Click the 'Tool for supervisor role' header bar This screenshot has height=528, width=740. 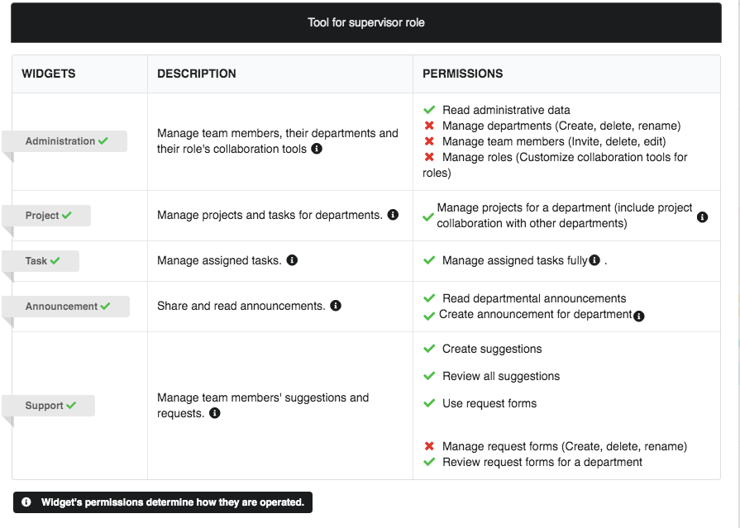pos(366,22)
